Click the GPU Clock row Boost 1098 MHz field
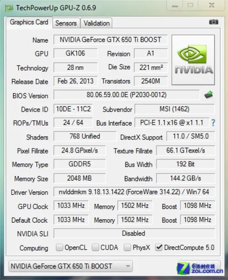228x280 pixels. [198, 206]
